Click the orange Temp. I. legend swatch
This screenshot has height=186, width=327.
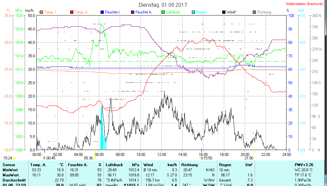click(41, 12)
